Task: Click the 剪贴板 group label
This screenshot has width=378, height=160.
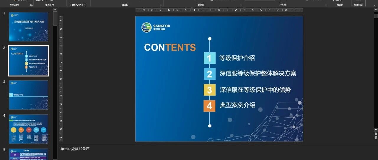Action: point(14,5)
